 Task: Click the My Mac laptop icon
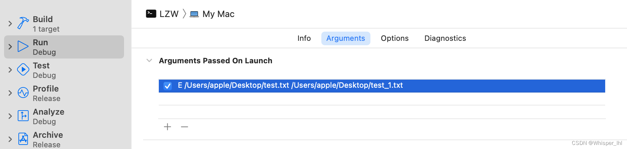point(194,14)
